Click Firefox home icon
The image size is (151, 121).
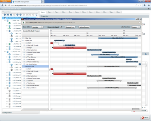tap(149, 5)
